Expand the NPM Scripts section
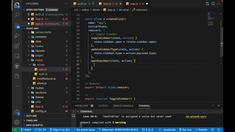The image size is (235, 132). click(x=47, y=125)
